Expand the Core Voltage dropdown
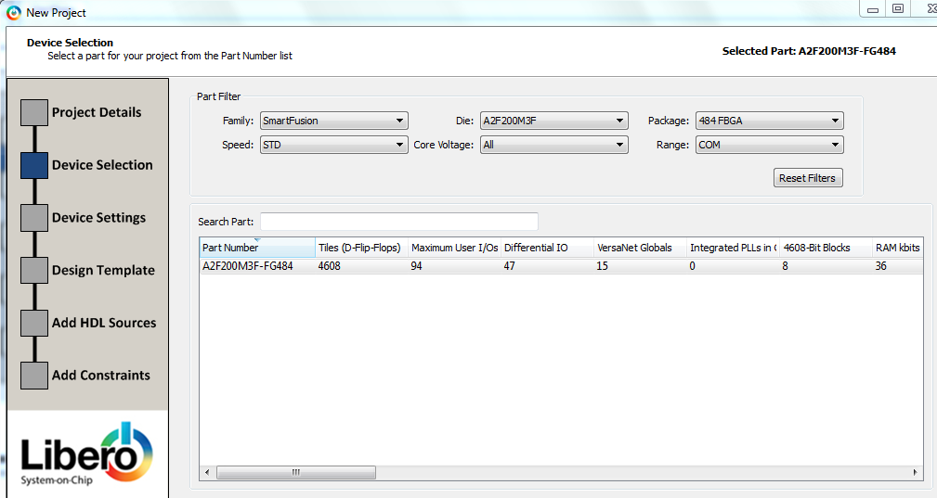 pyautogui.click(x=553, y=145)
